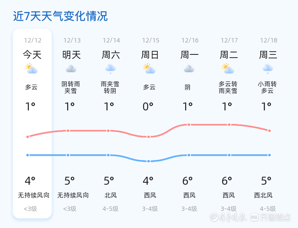
Task: Click the red high-temperature point for 周三
Action: click(269, 131)
